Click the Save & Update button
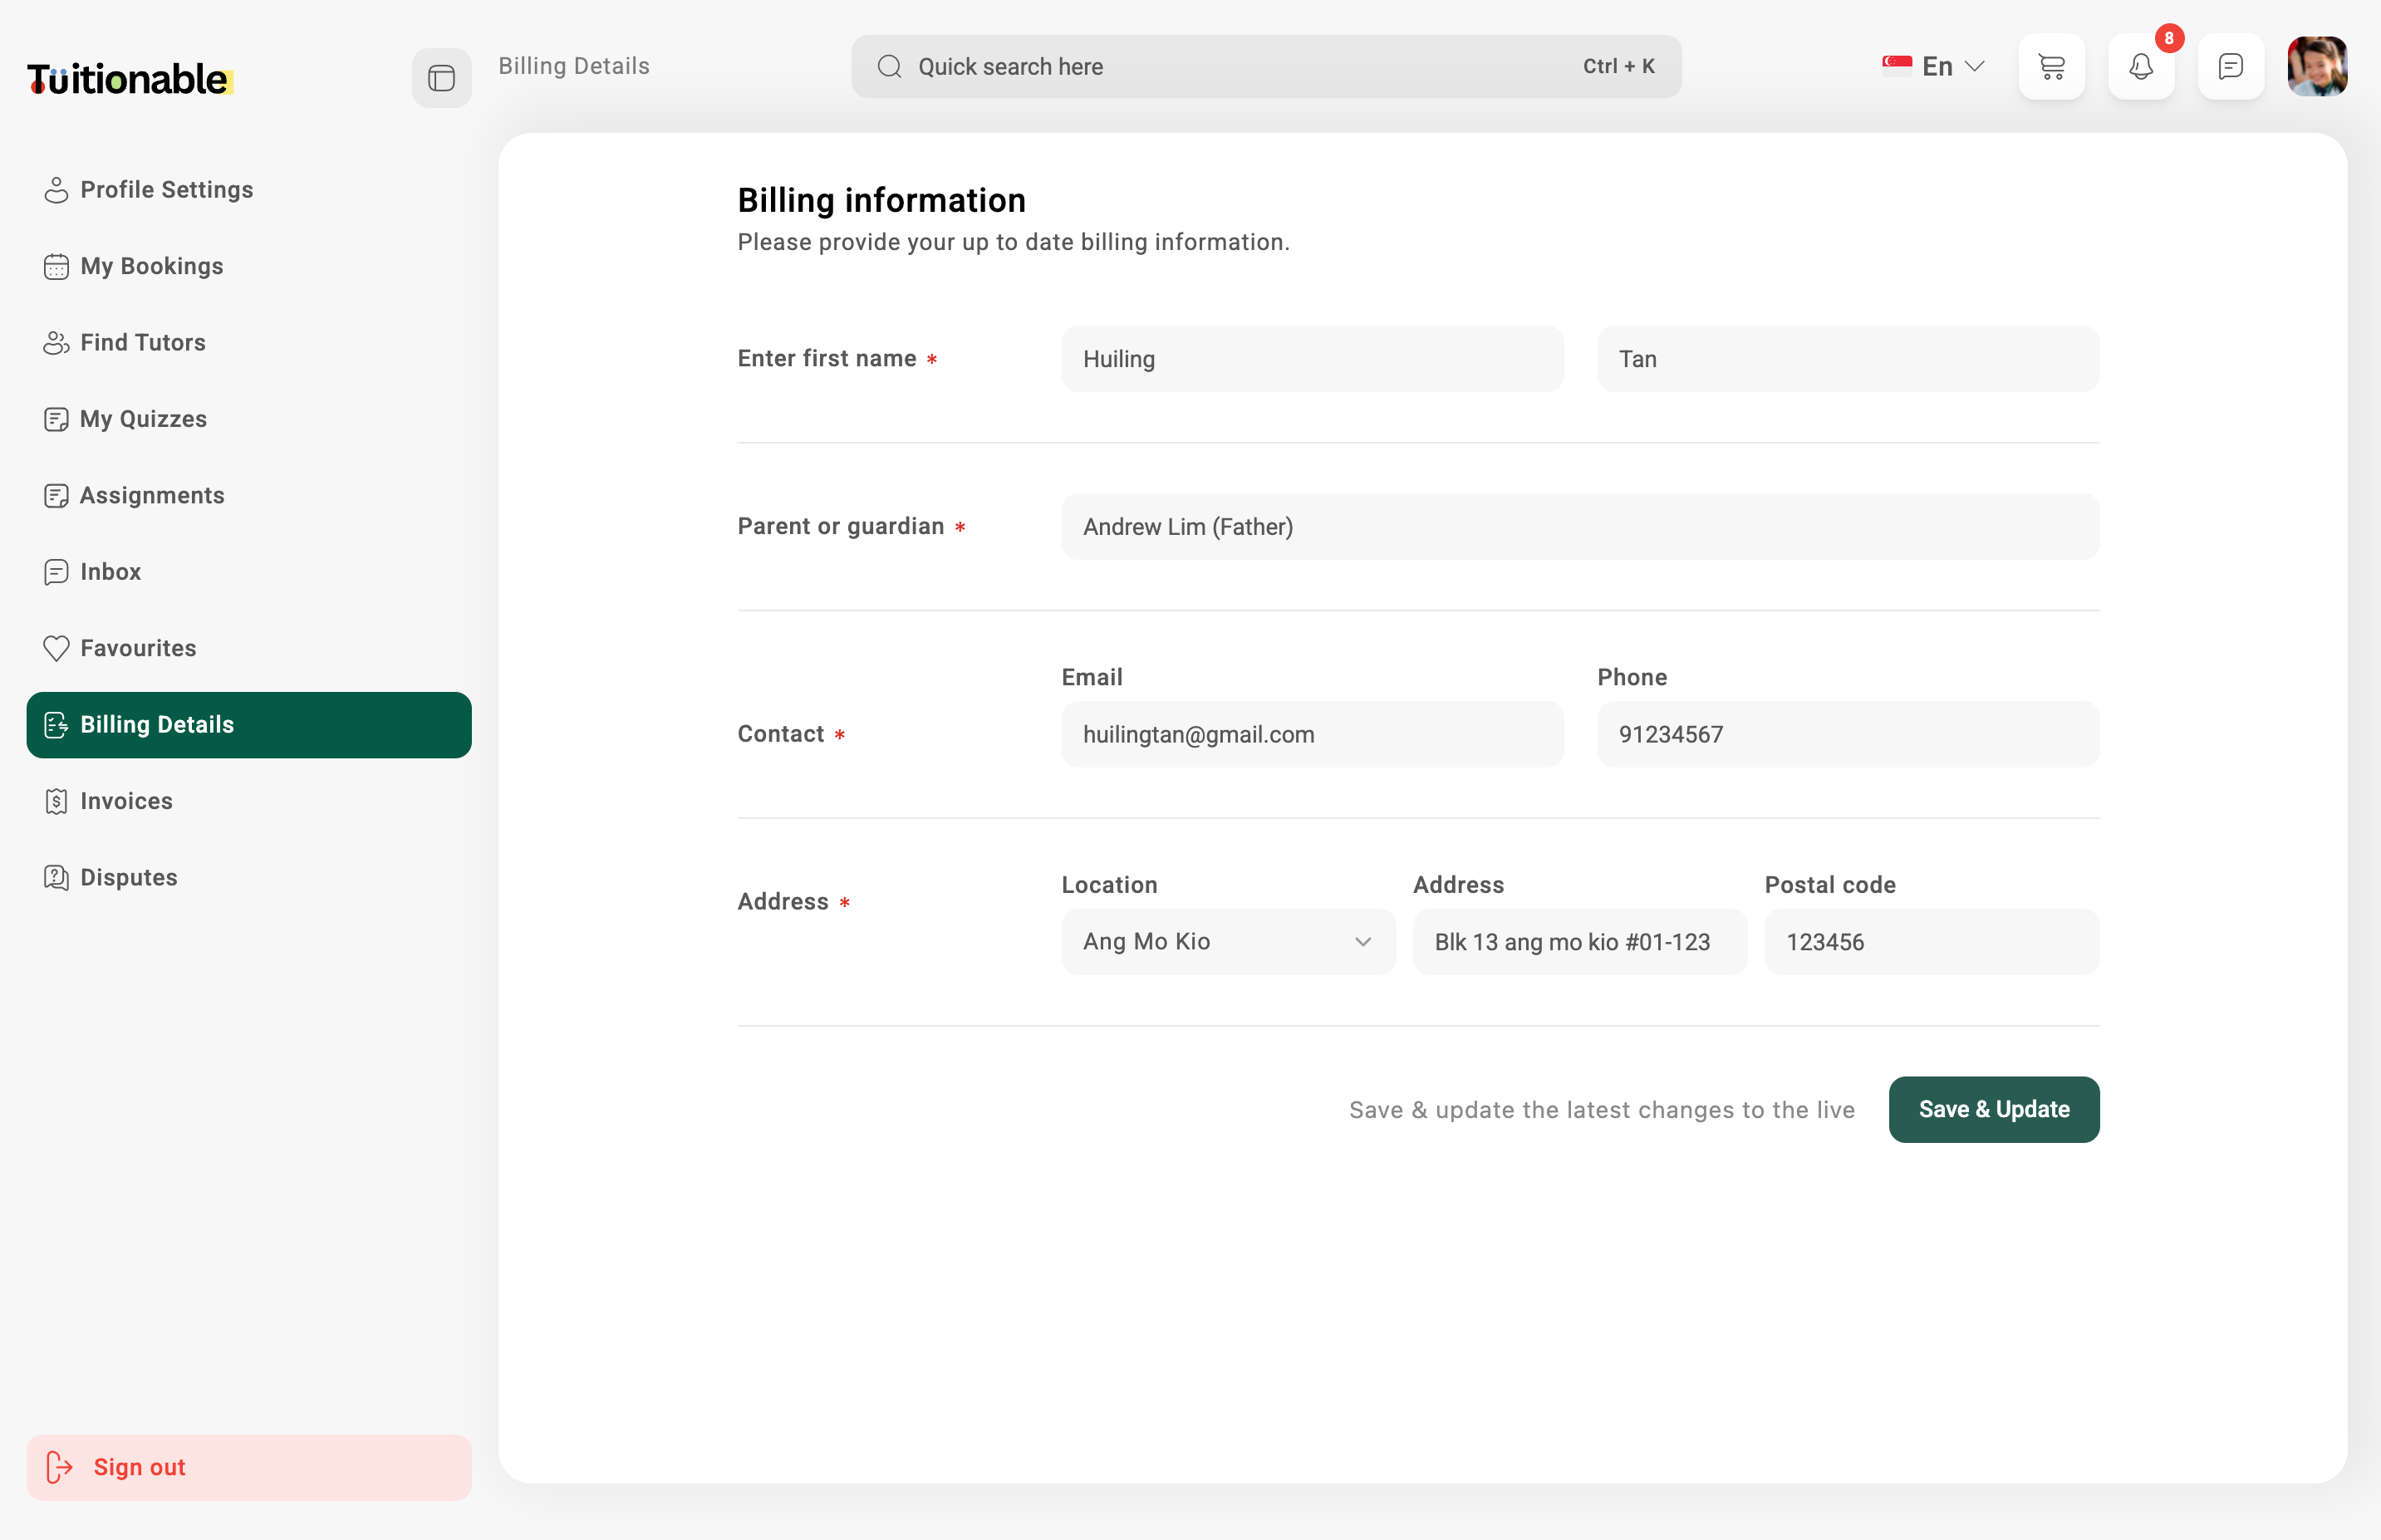This screenshot has height=1540, width=2381. [x=1993, y=1109]
